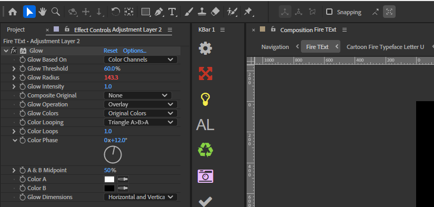This screenshot has height=207, width=434.
Task: Click the Color A white swatch
Action: pos(109,179)
